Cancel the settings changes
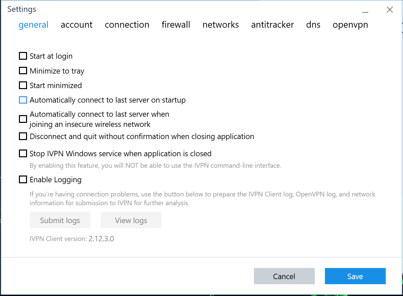403x296 pixels. tap(284, 276)
